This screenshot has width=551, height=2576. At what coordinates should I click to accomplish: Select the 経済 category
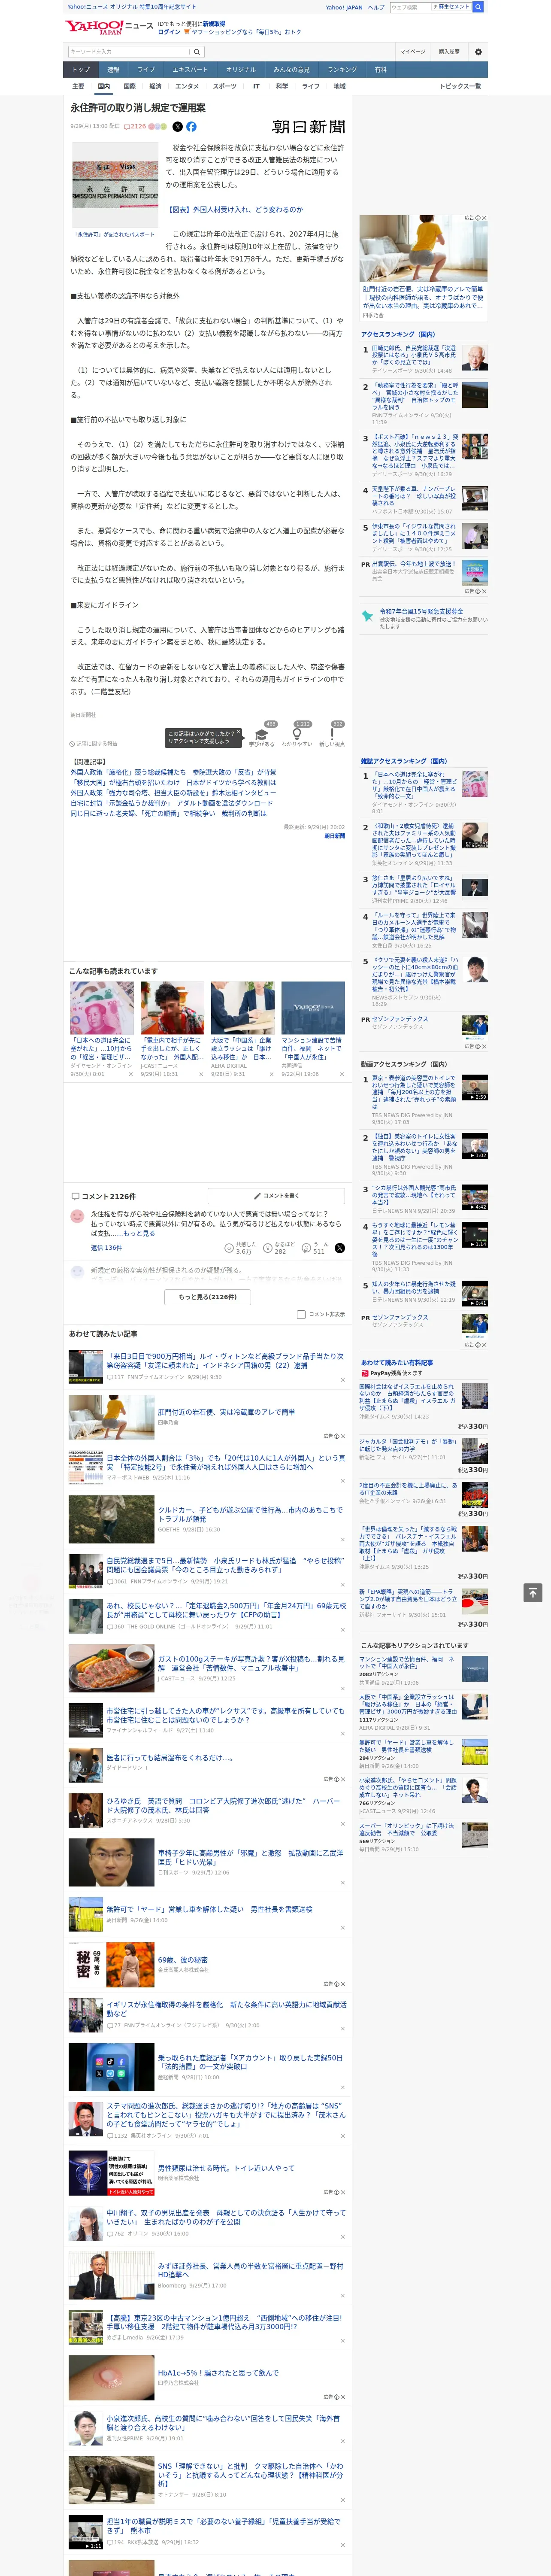155,86
